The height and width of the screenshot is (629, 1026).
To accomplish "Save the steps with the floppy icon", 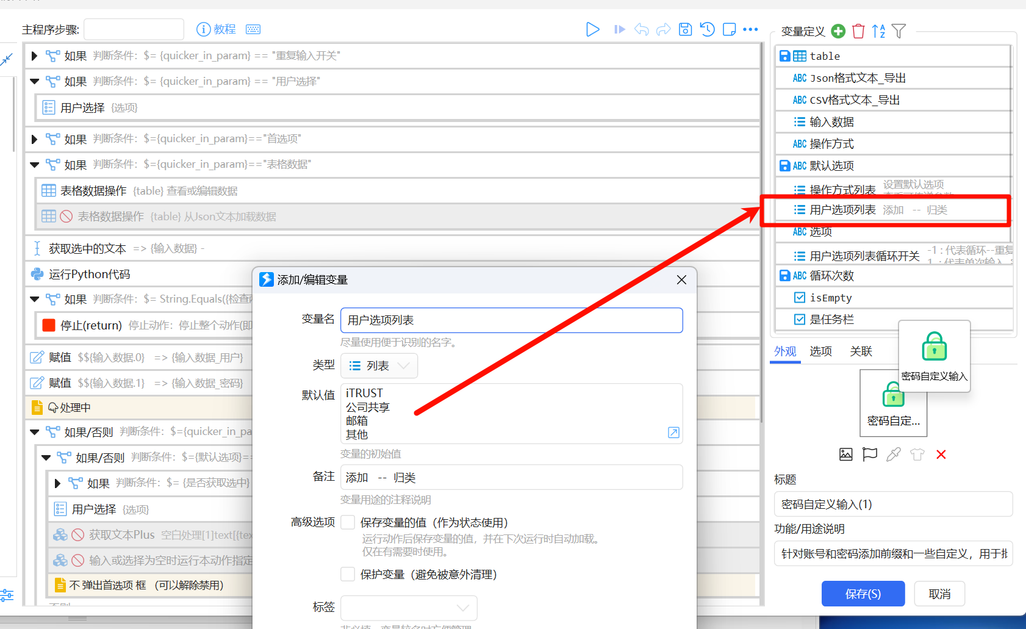I will point(685,29).
